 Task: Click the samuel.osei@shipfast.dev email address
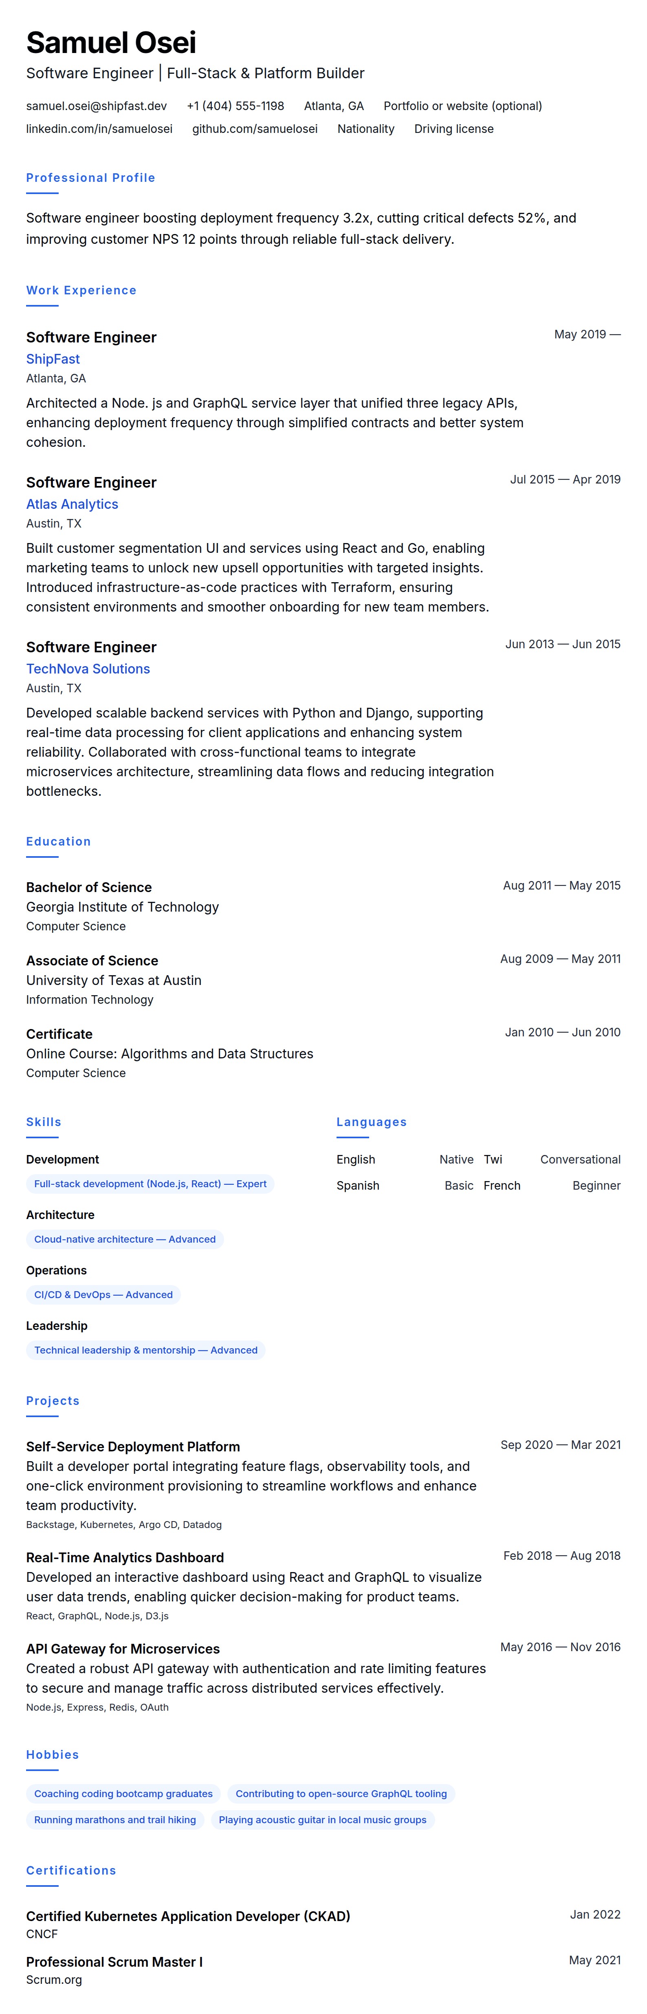coord(96,106)
